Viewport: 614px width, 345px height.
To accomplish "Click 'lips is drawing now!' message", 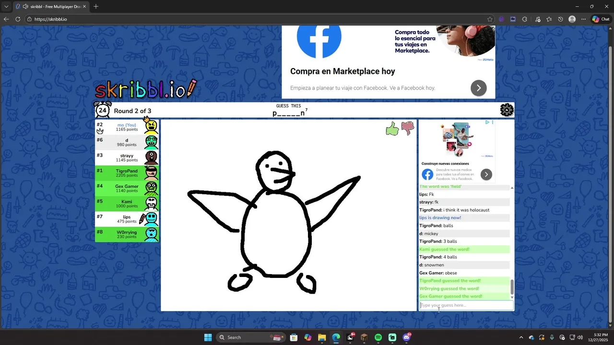I will click(x=440, y=218).
